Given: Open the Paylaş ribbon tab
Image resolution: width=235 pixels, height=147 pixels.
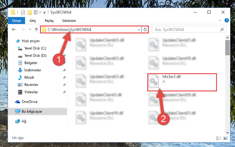Looking at the screenshot, I should [49, 21].
